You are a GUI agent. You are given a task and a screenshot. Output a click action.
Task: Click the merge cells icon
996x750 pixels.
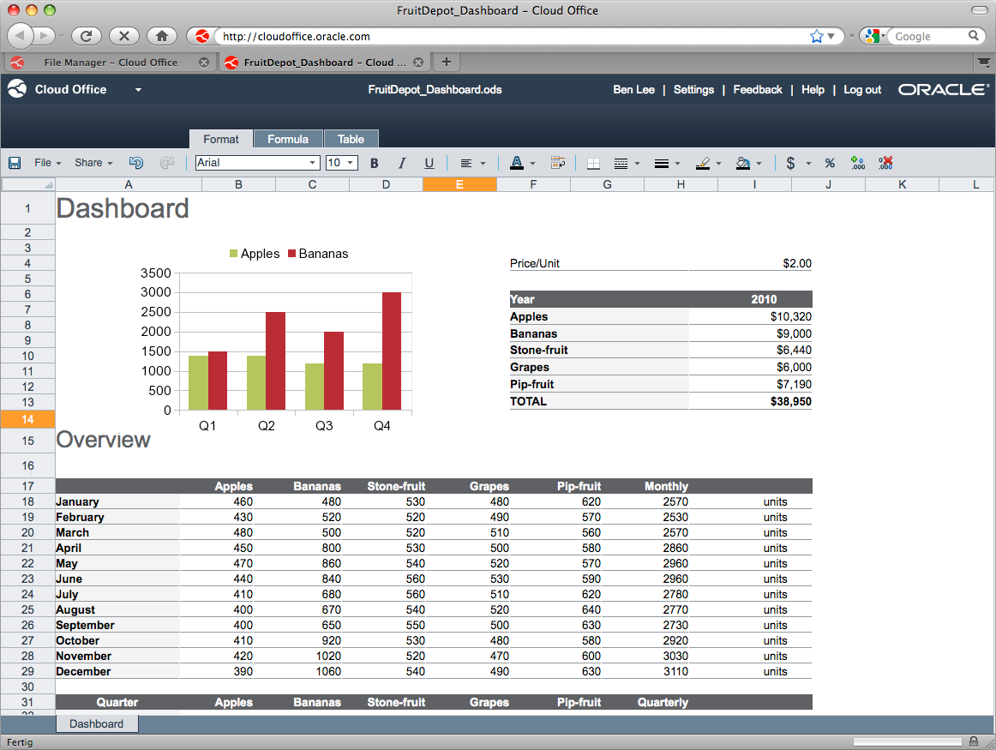593,163
